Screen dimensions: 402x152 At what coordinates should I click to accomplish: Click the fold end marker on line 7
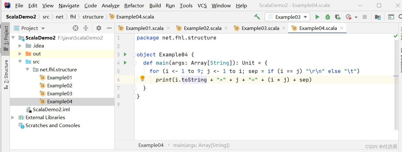point(135,88)
